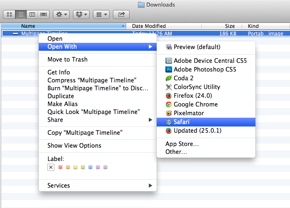Apply the gray label color
Viewport: 290px width, 208px height.
(x=105, y=167)
